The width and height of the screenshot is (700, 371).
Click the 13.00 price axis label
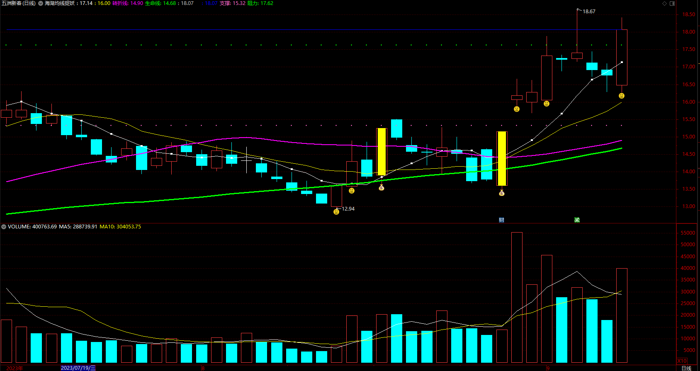[689, 206]
